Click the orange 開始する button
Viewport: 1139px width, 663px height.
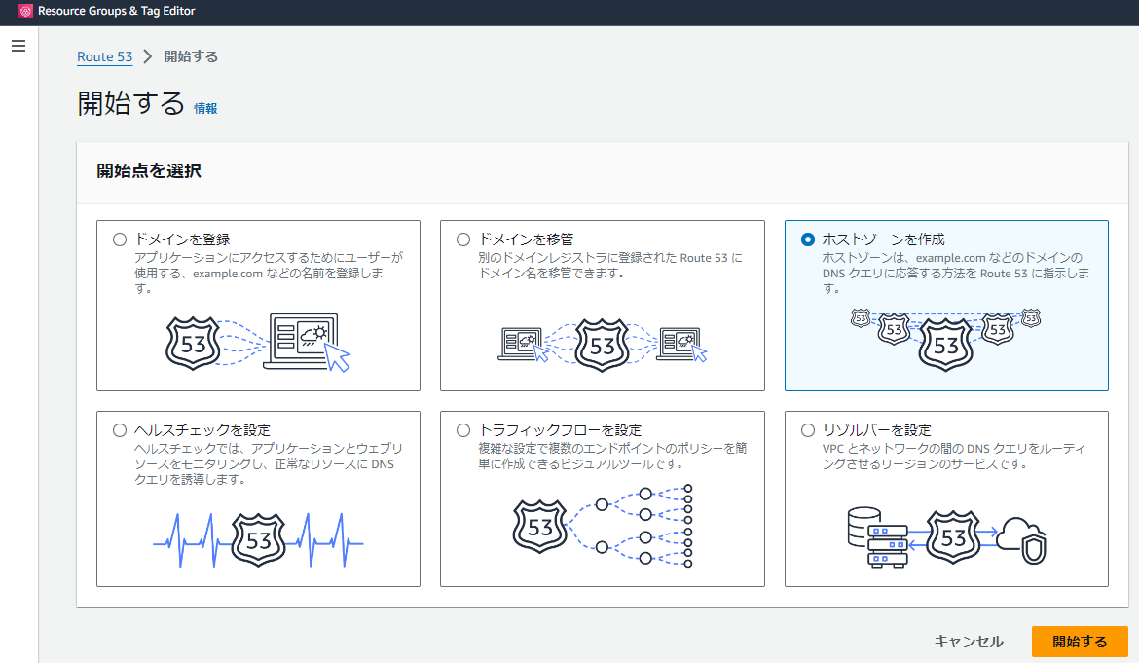click(x=1080, y=642)
